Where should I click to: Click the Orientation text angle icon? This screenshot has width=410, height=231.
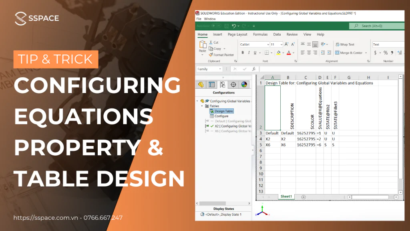323,44
